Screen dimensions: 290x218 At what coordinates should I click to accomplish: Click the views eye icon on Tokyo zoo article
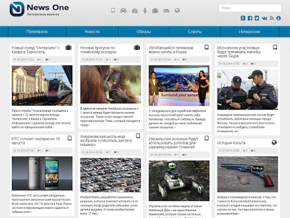[107, 60]
